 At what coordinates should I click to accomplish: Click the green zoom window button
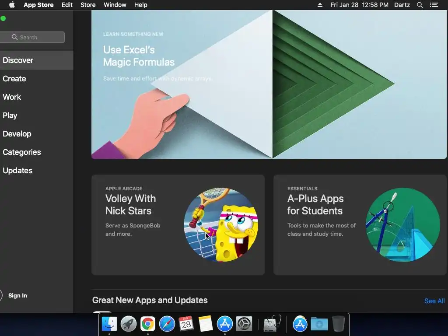[x=3, y=18]
